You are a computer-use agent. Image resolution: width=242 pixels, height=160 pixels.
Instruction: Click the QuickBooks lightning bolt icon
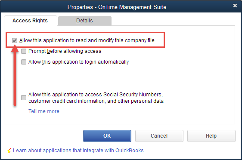[9, 151]
